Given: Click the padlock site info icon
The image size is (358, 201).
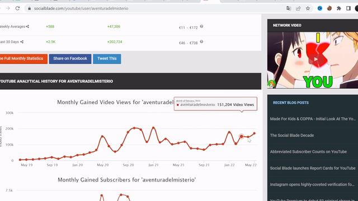Looking at the screenshot, I should (29, 8).
